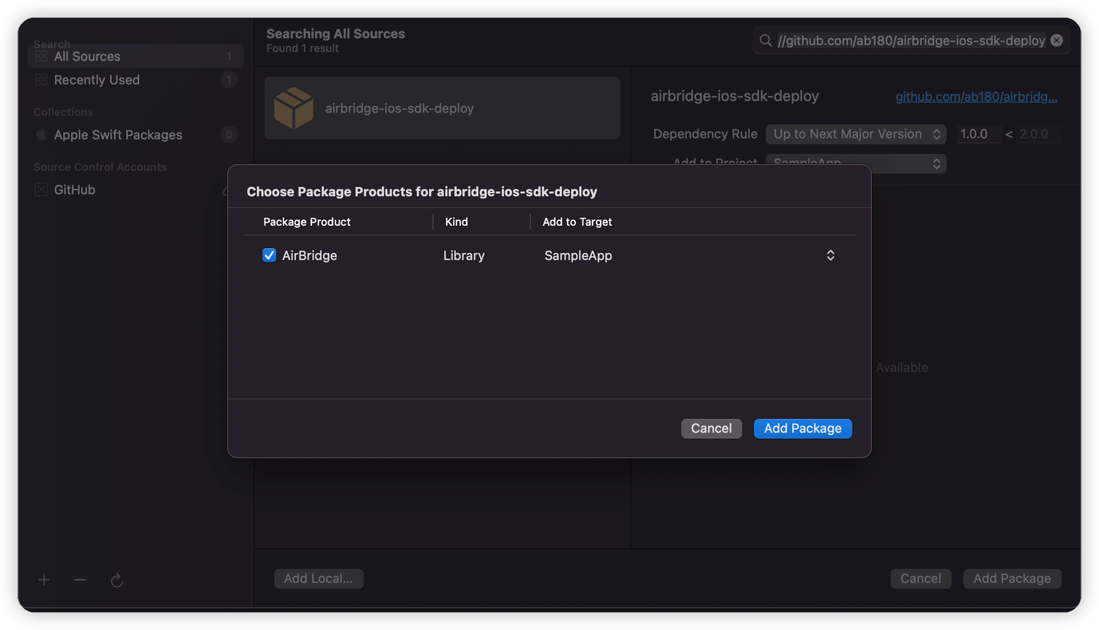The width and height of the screenshot is (1099, 630).
Task: Click the Collections section header
Action: coord(63,112)
